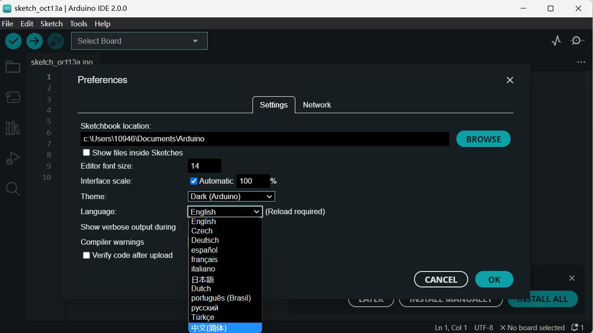Dismiss the install notification with X
The image size is (593, 333).
pos(572,278)
